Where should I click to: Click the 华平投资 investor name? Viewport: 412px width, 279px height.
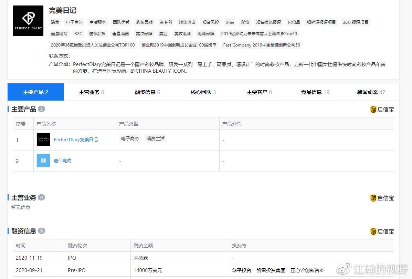[242, 270]
